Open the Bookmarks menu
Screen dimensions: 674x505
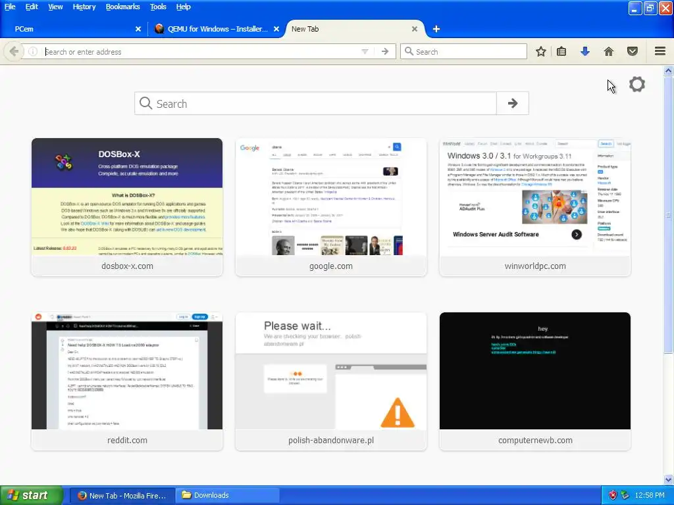[x=122, y=7]
